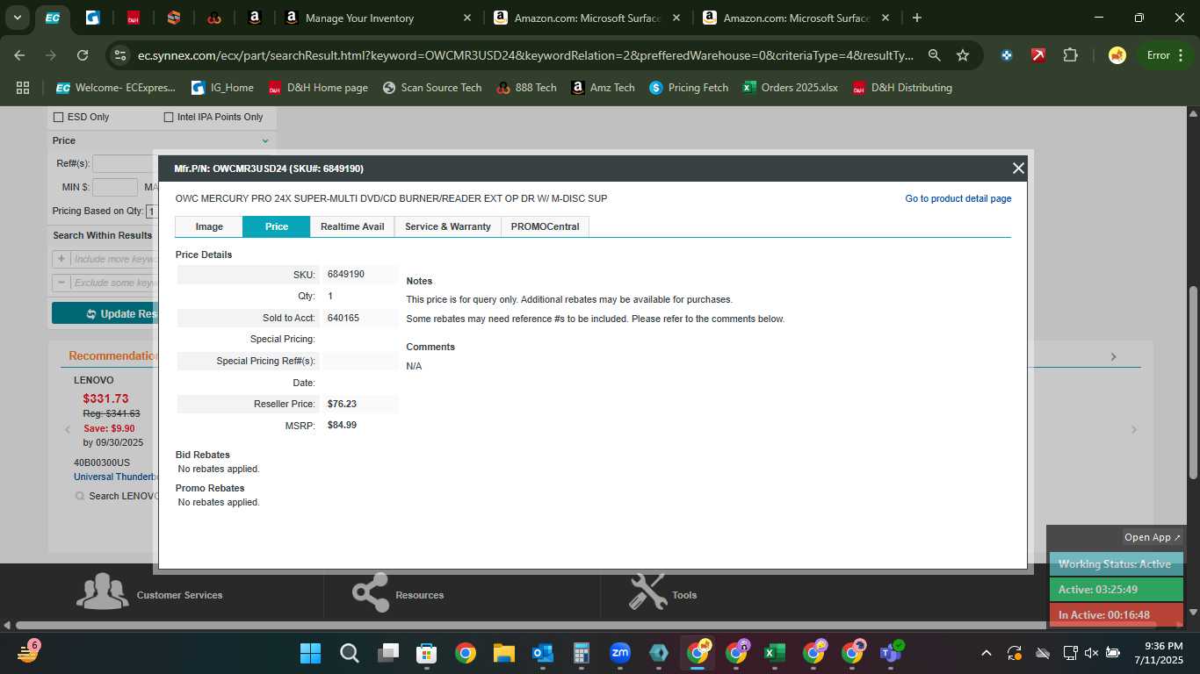
Task: Open the Chrome extensions puzzle icon
Action: click(x=1070, y=55)
